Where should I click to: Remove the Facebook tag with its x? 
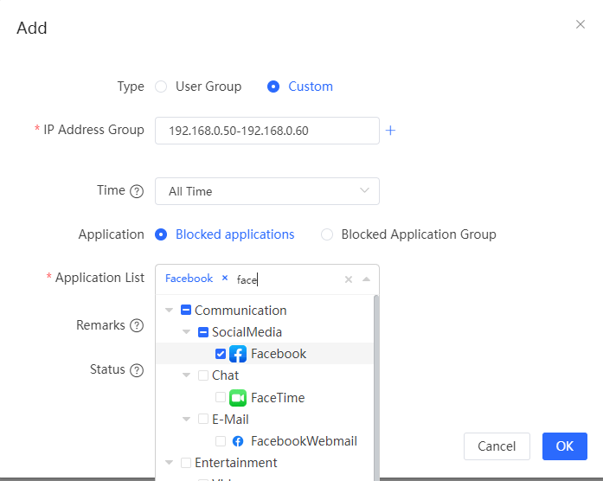coord(225,278)
